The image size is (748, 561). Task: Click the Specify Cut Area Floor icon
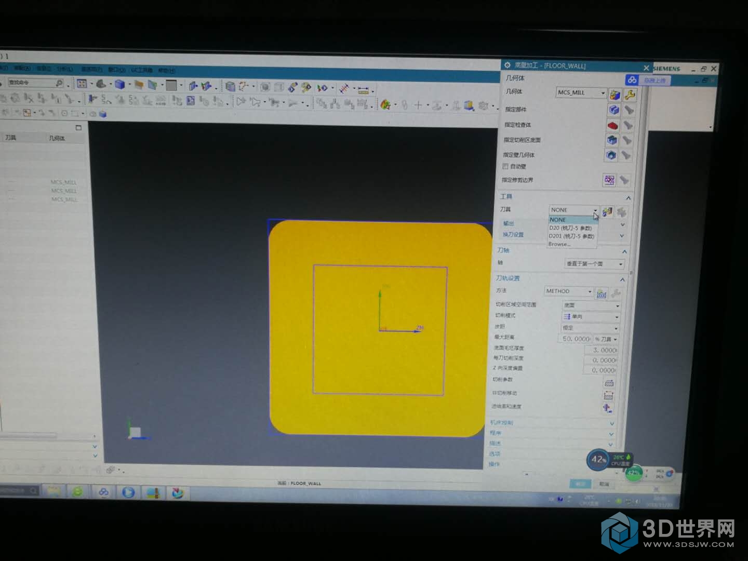(612, 140)
